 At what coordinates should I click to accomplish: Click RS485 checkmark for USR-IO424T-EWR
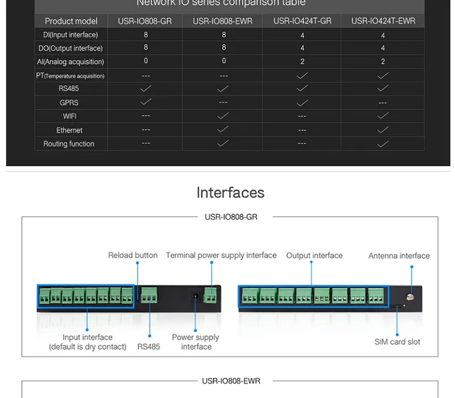(x=383, y=88)
